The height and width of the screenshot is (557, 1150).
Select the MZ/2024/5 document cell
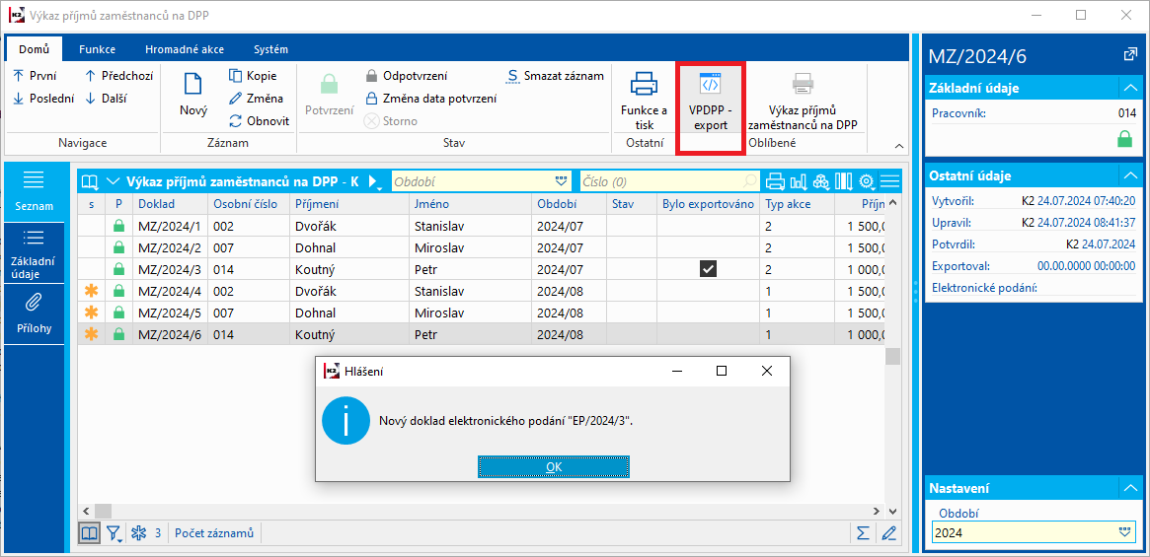click(170, 313)
